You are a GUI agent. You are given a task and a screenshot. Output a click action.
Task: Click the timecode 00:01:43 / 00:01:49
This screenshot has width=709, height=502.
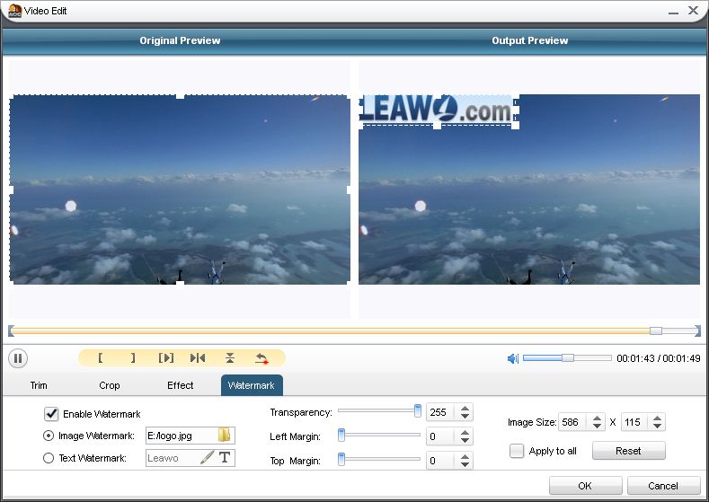coord(659,359)
